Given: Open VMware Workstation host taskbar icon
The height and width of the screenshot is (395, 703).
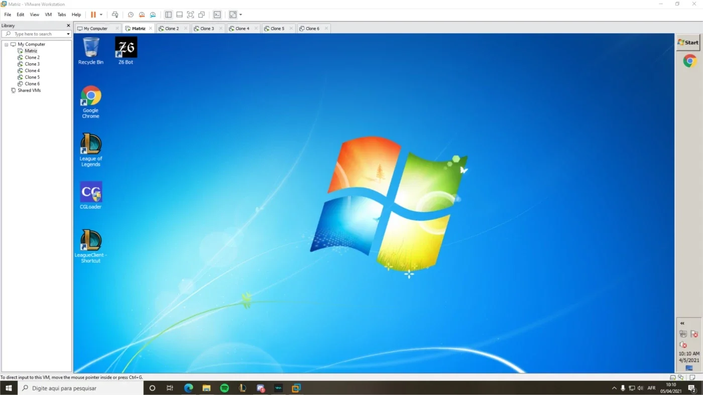Looking at the screenshot, I should coord(296,388).
